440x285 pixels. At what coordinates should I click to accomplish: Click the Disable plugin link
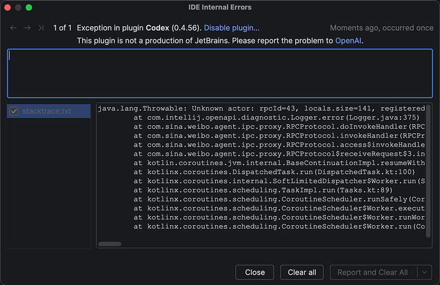point(231,28)
